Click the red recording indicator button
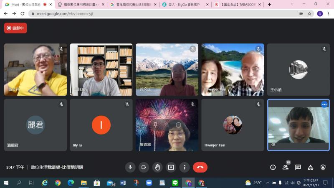The width and height of the screenshot is (334, 188). click(15, 28)
